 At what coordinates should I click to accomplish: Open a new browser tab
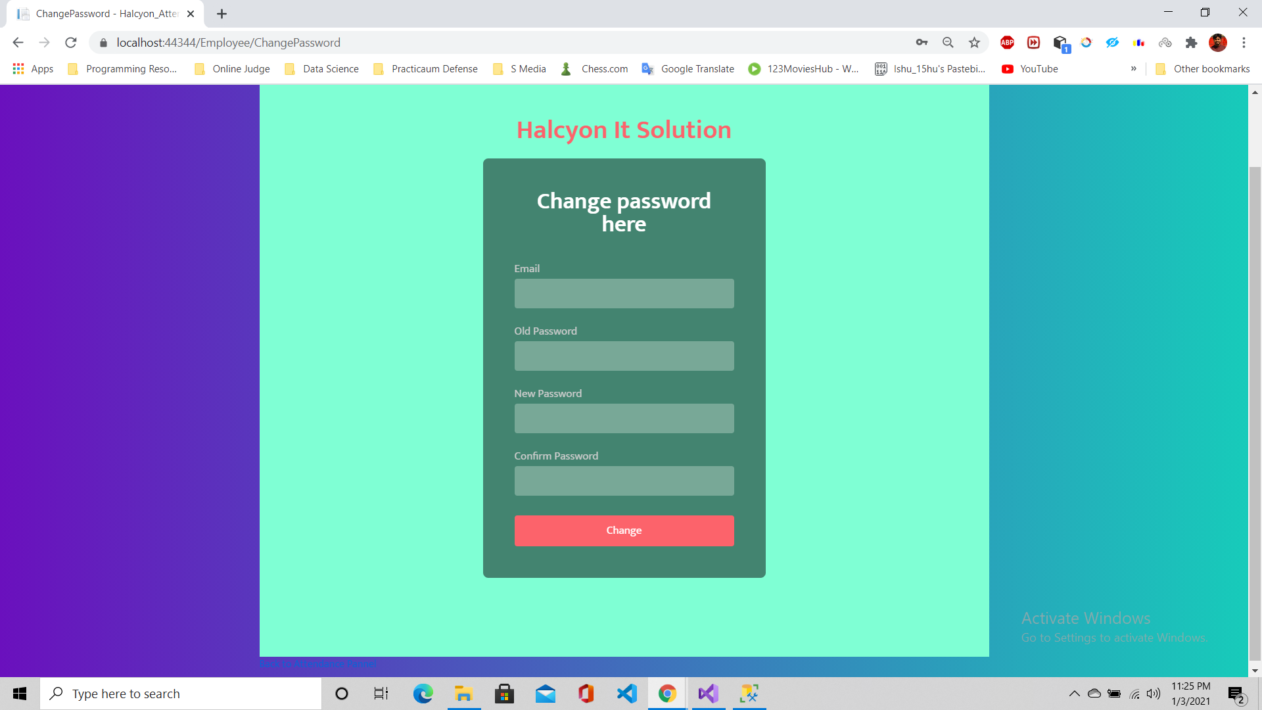click(222, 14)
